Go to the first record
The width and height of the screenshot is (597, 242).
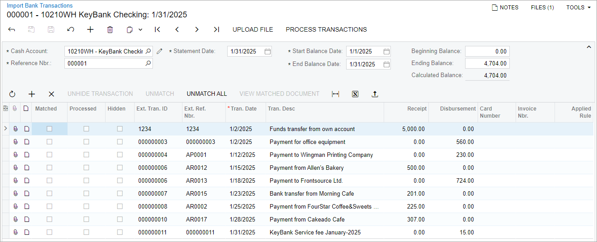[x=157, y=30]
